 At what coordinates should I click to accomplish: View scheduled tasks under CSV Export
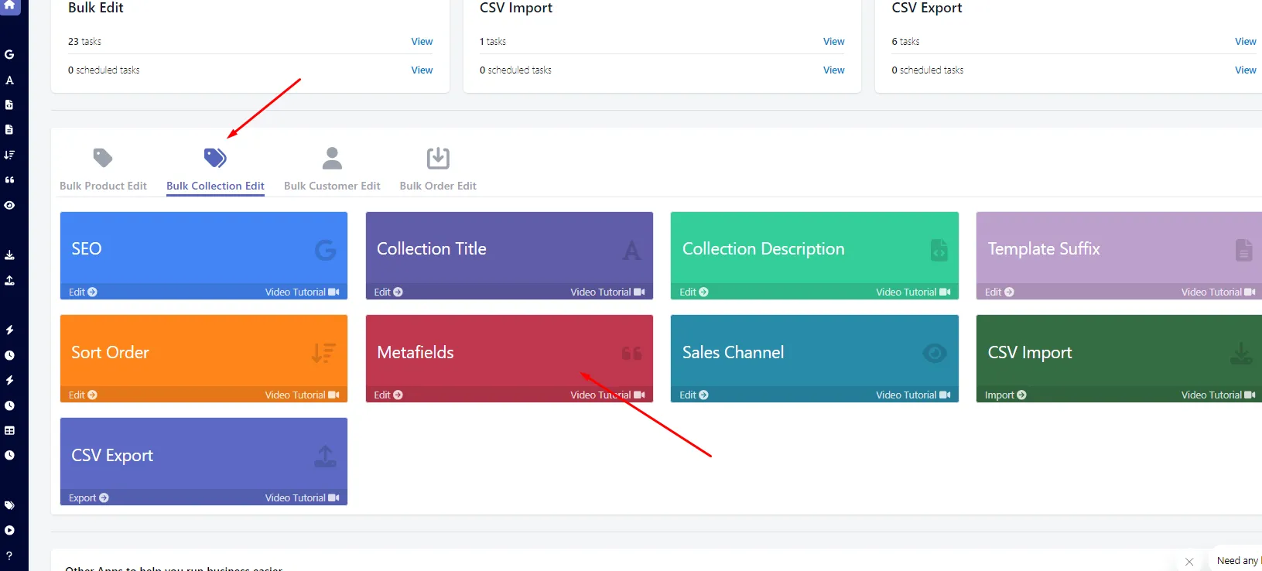pyautogui.click(x=1245, y=70)
